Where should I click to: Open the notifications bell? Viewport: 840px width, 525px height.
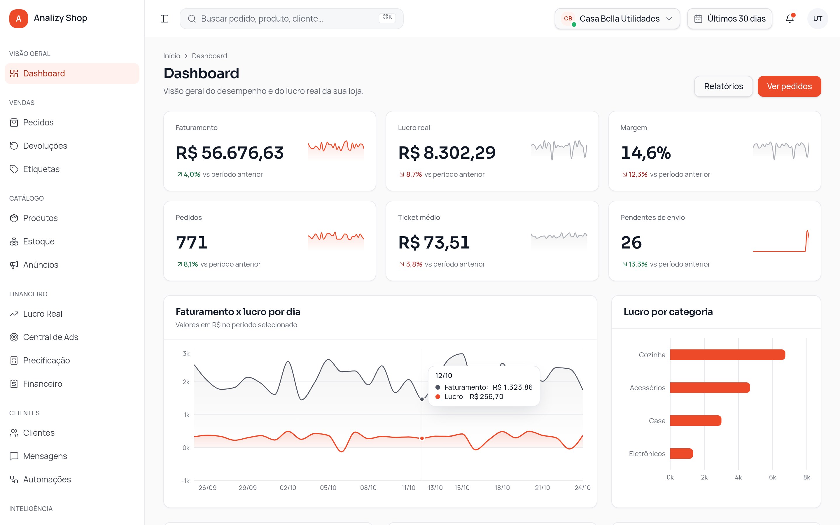tap(790, 19)
